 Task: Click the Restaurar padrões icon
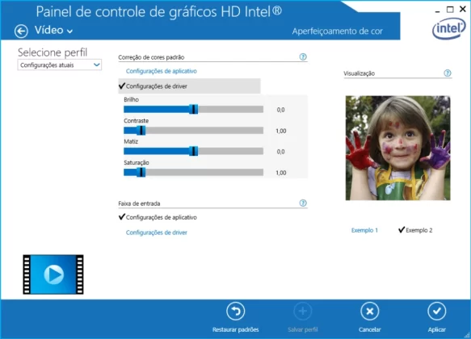(x=236, y=312)
